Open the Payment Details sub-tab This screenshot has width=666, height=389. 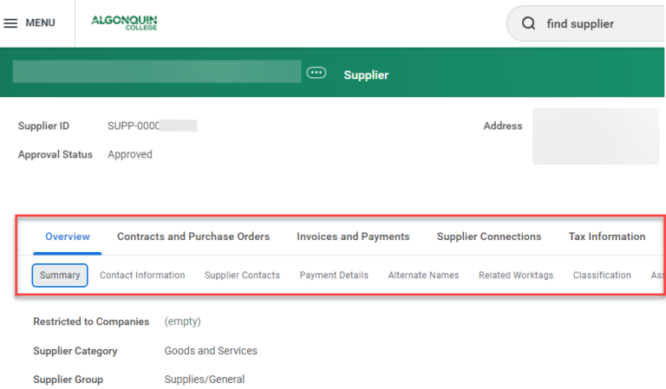coord(334,276)
